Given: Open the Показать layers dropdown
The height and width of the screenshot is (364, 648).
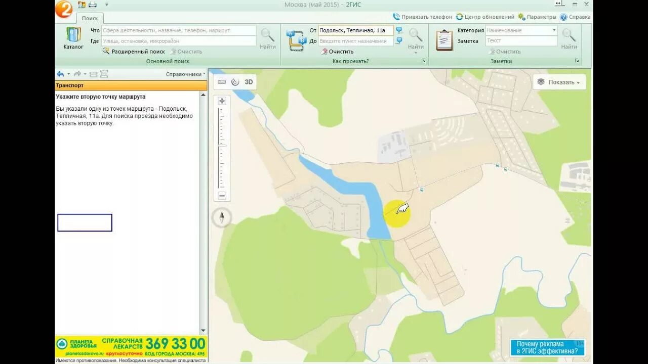Looking at the screenshot, I should (x=559, y=82).
